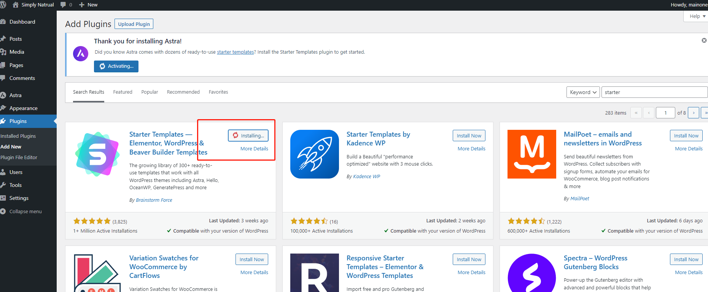Image resolution: width=708 pixels, height=292 pixels.
Task: Click the Upload Plugin button
Action: pos(134,24)
